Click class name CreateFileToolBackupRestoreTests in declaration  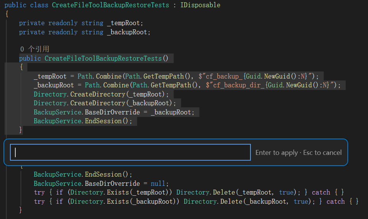[110, 5]
